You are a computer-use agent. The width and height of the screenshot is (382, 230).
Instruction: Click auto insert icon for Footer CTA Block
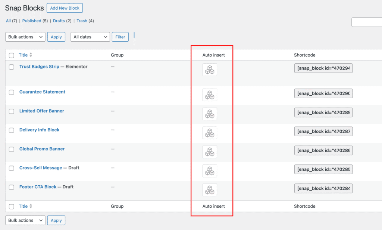(210, 190)
